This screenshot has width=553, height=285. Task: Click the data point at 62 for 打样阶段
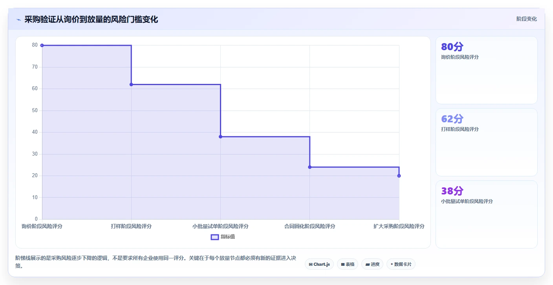coord(131,84)
